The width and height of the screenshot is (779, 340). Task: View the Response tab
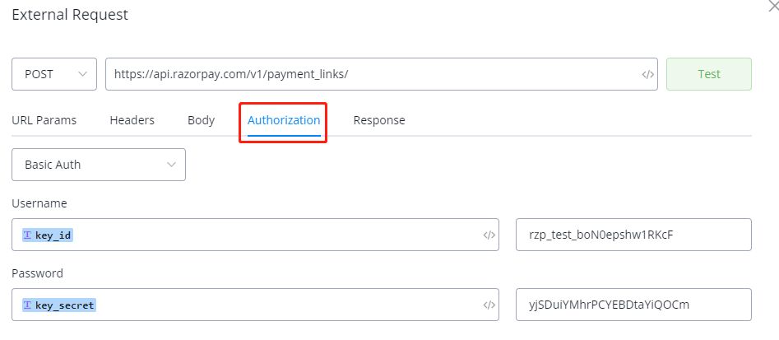click(379, 120)
